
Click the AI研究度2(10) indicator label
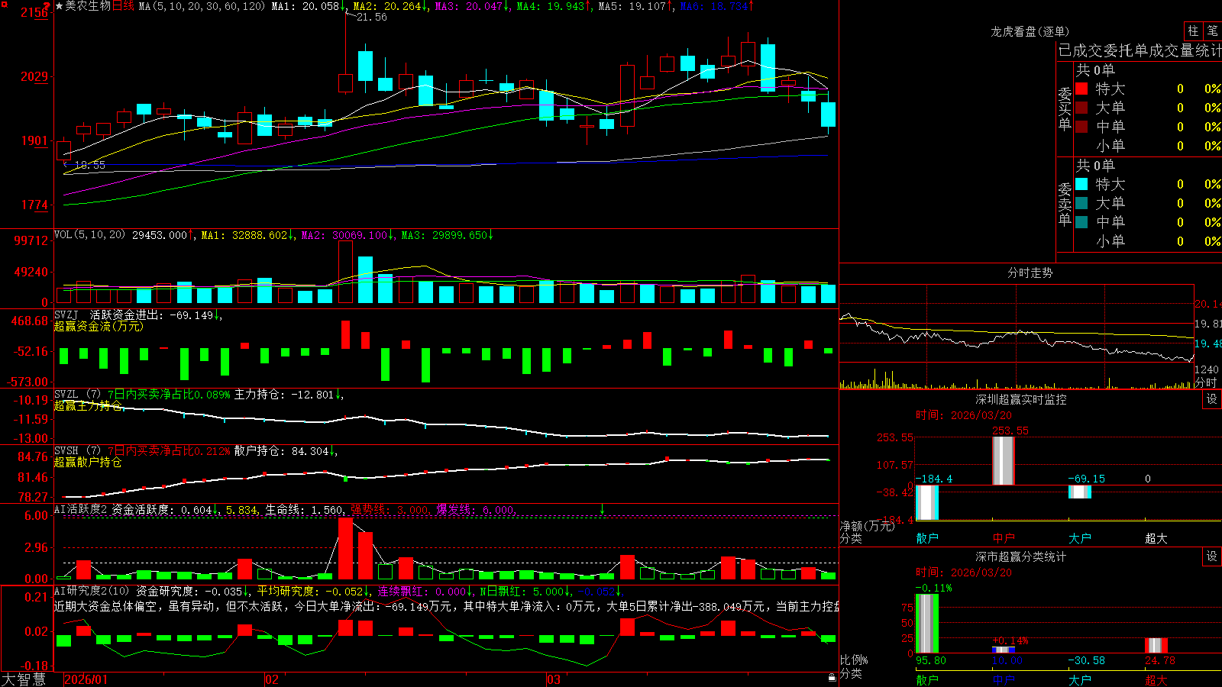[92, 591]
